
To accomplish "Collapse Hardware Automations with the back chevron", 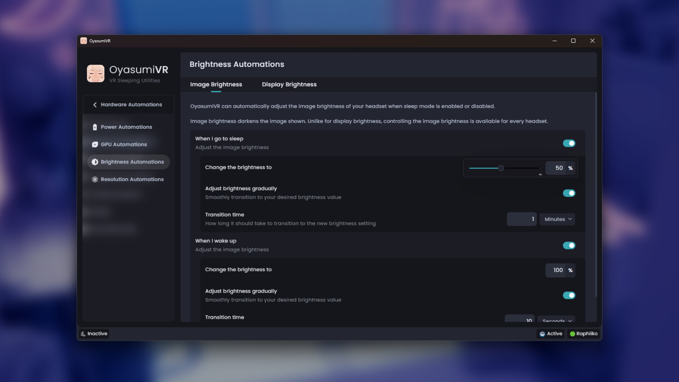I will [x=94, y=105].
